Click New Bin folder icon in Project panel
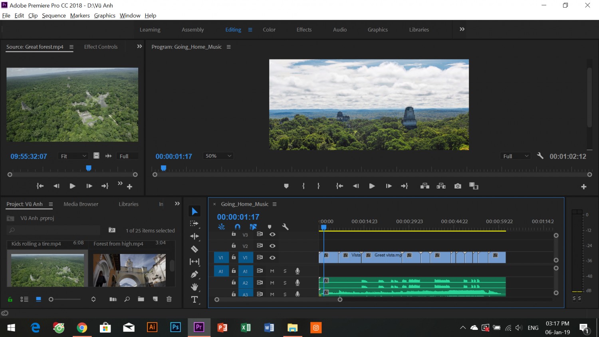Viewport: 599px width, 337px height. point(141,299)
